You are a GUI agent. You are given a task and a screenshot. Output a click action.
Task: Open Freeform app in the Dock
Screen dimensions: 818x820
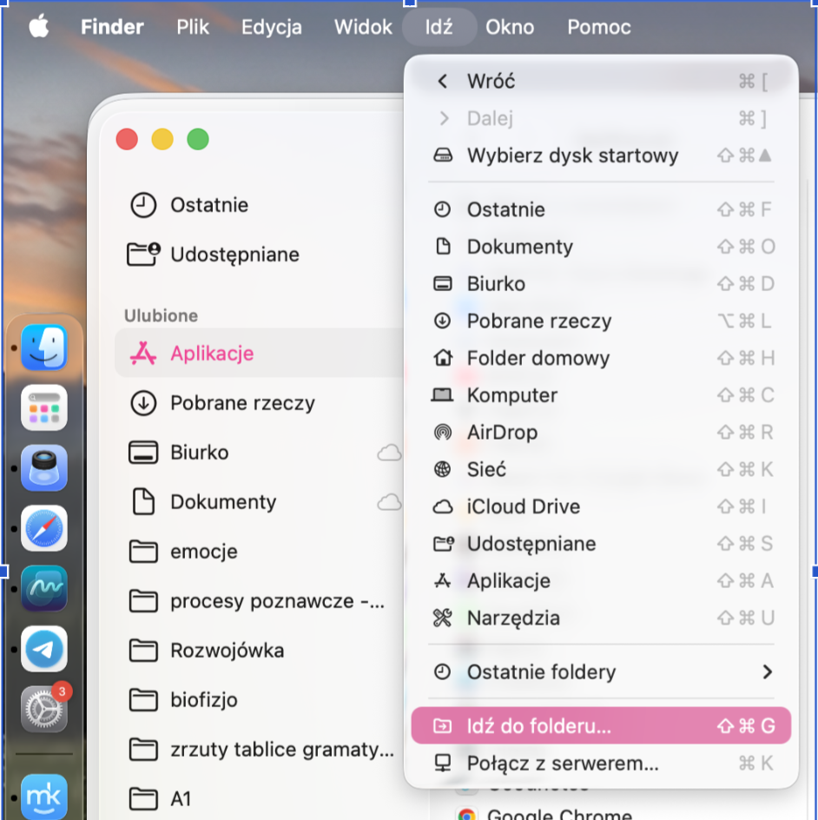point(44,588)
